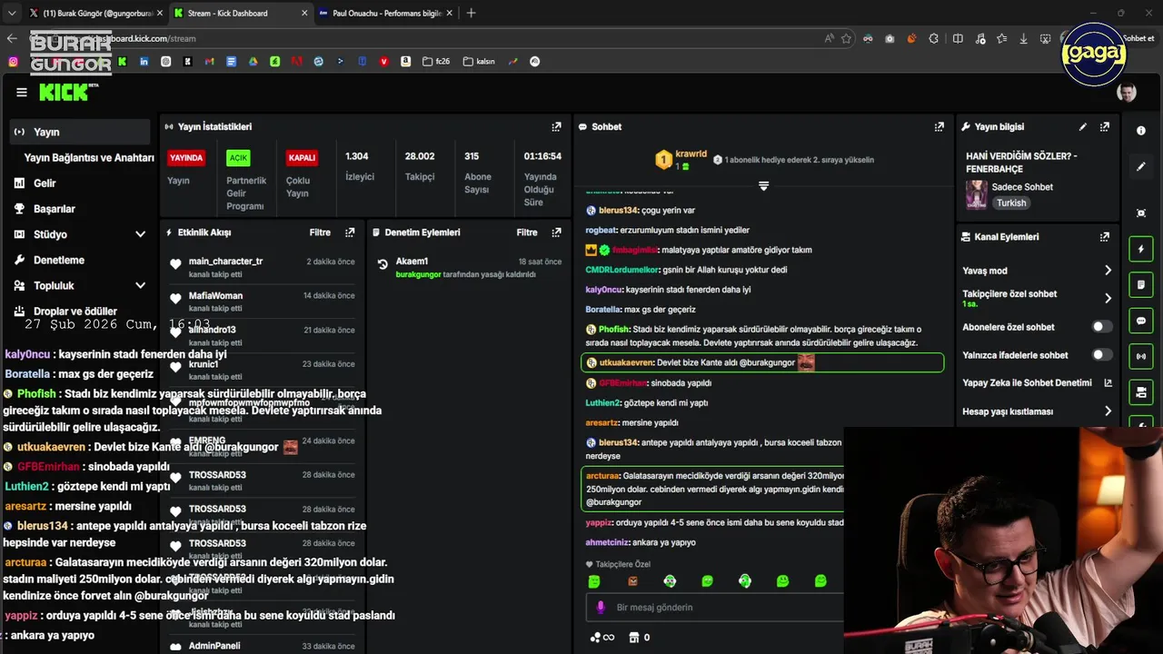Screen dimensions: 1163x654
Task: Open the Kick hamburger navigation menu
Action: (22, 92)
